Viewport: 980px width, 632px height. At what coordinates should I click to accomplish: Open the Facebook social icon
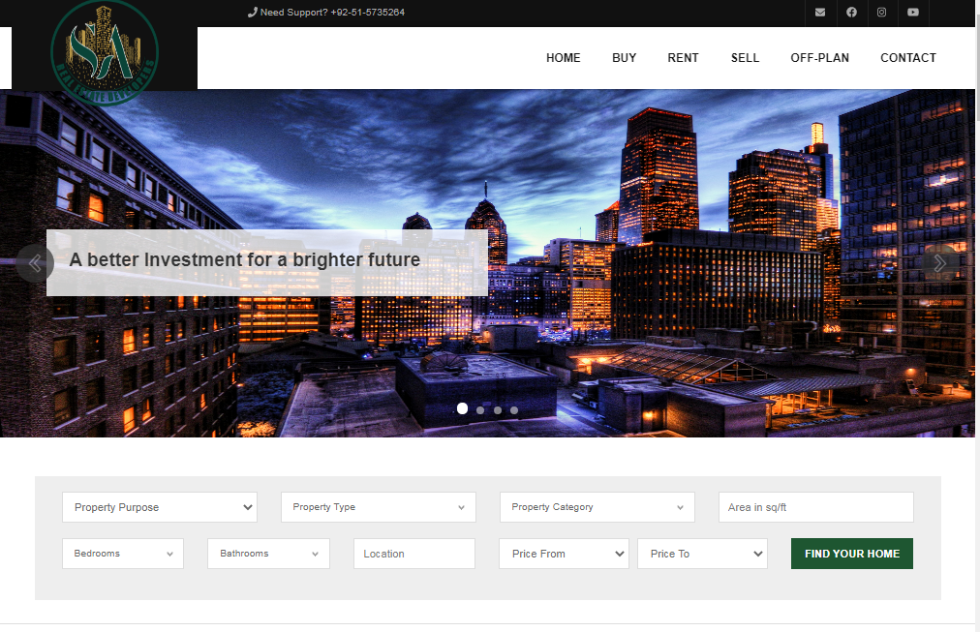coord(851,13)
